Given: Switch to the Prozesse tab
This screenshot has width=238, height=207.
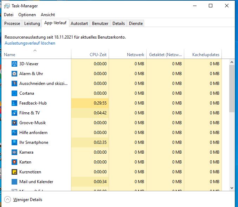Looking at the screenshot, I should (x=12, y=24).
